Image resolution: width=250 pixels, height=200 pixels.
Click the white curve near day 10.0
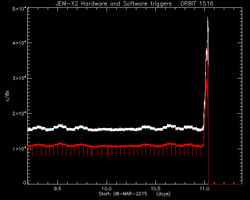point(107,130)
